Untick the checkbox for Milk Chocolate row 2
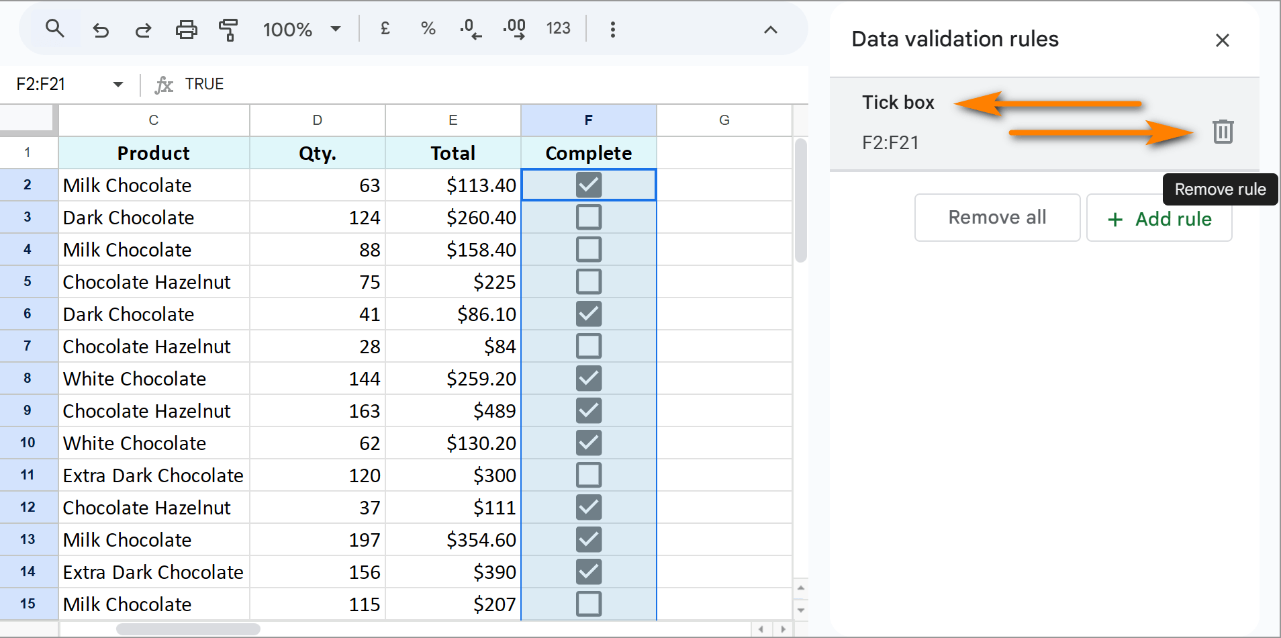This screenshot has height=638, width=1281. click(589, 185)
